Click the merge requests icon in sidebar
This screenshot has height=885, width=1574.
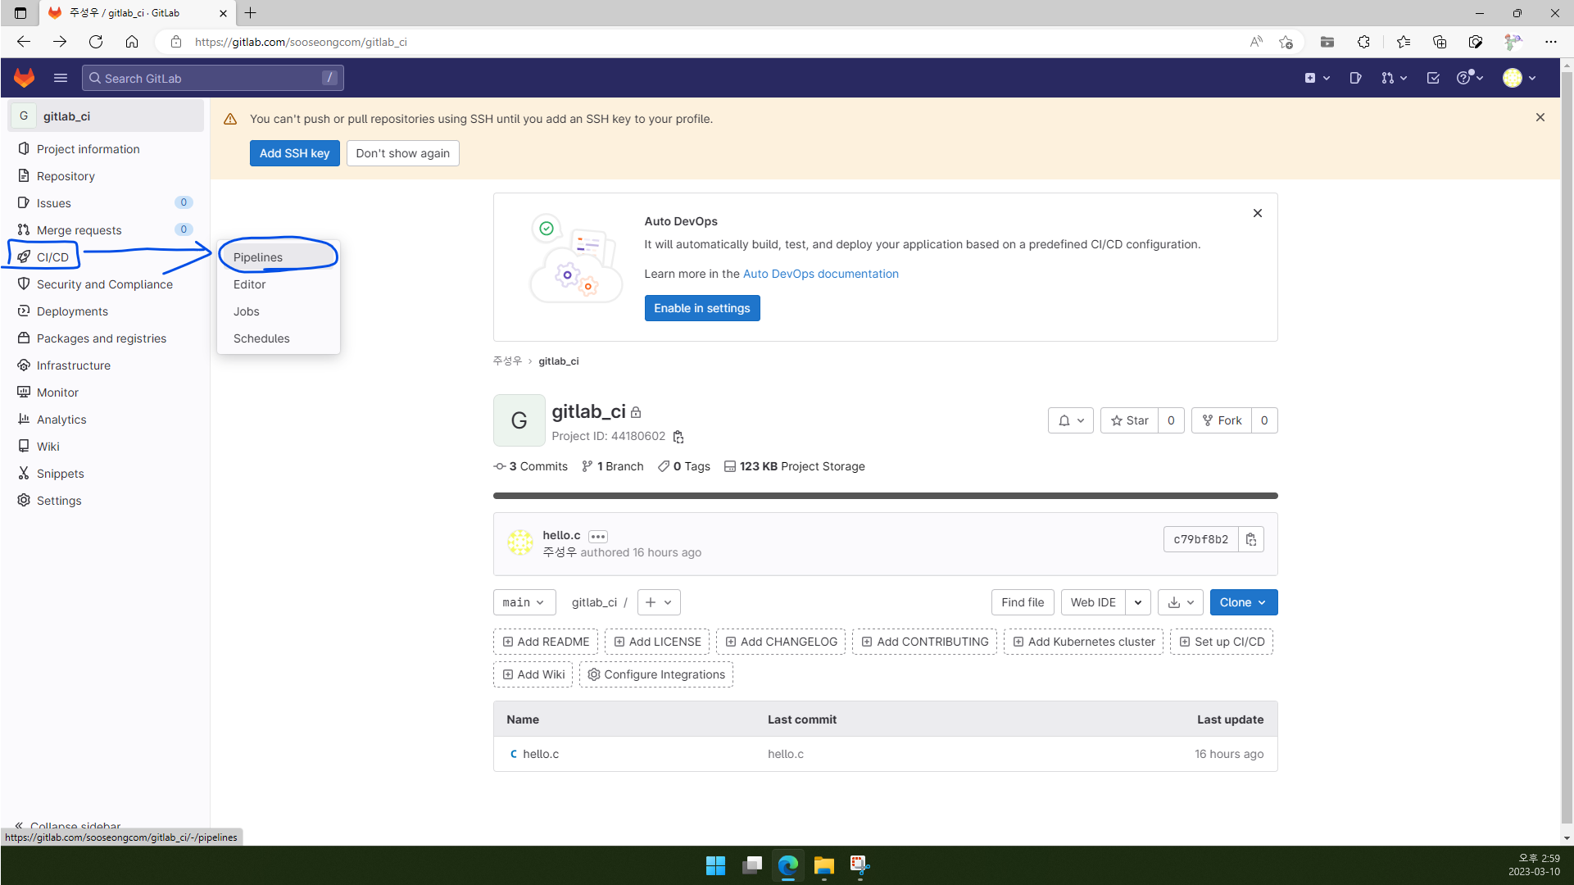[23, 229]
